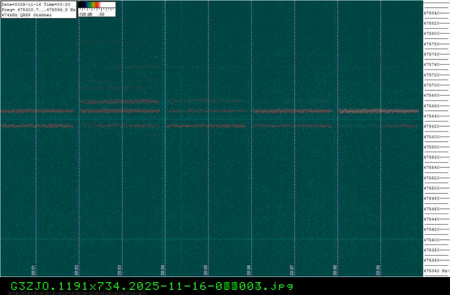Click the Freq range info line

pos(38,10)
